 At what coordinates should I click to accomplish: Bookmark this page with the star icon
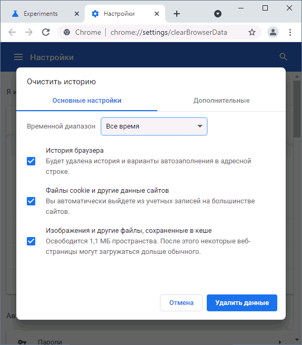click(252, 32)
